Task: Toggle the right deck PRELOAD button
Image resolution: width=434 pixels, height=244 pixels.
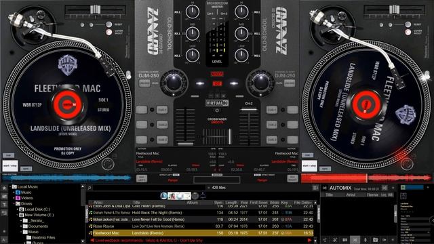Action: [x=290, y=83]
